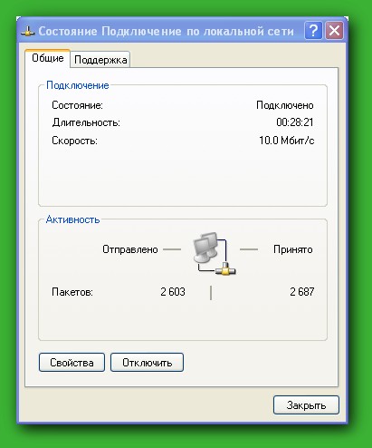Click the Состояние: label

(x=77, y=105)
